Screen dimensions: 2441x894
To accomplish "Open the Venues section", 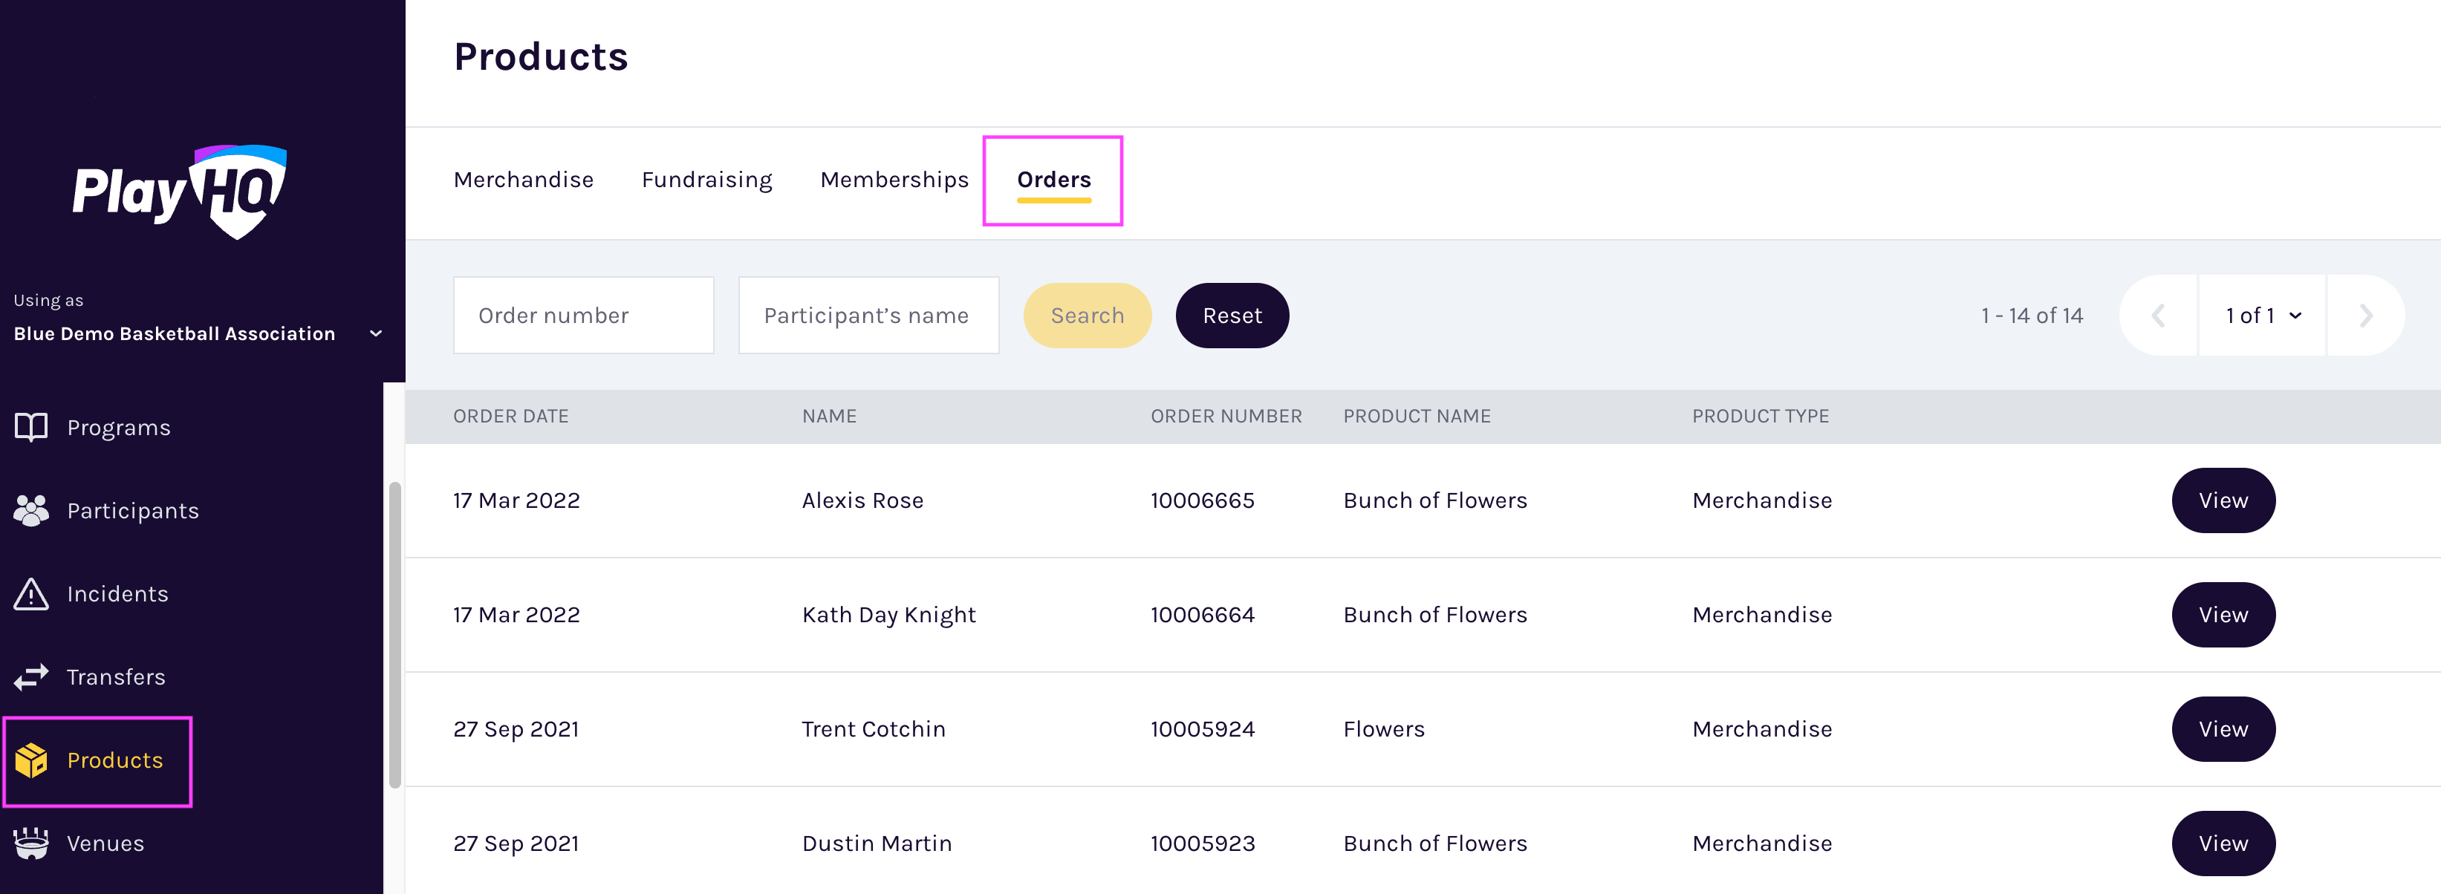I will coord(105,842).
